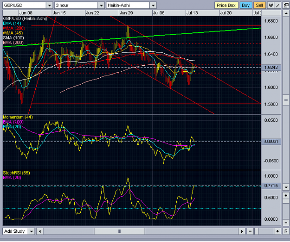Open the chart style bars icon

tap(271, 5)
